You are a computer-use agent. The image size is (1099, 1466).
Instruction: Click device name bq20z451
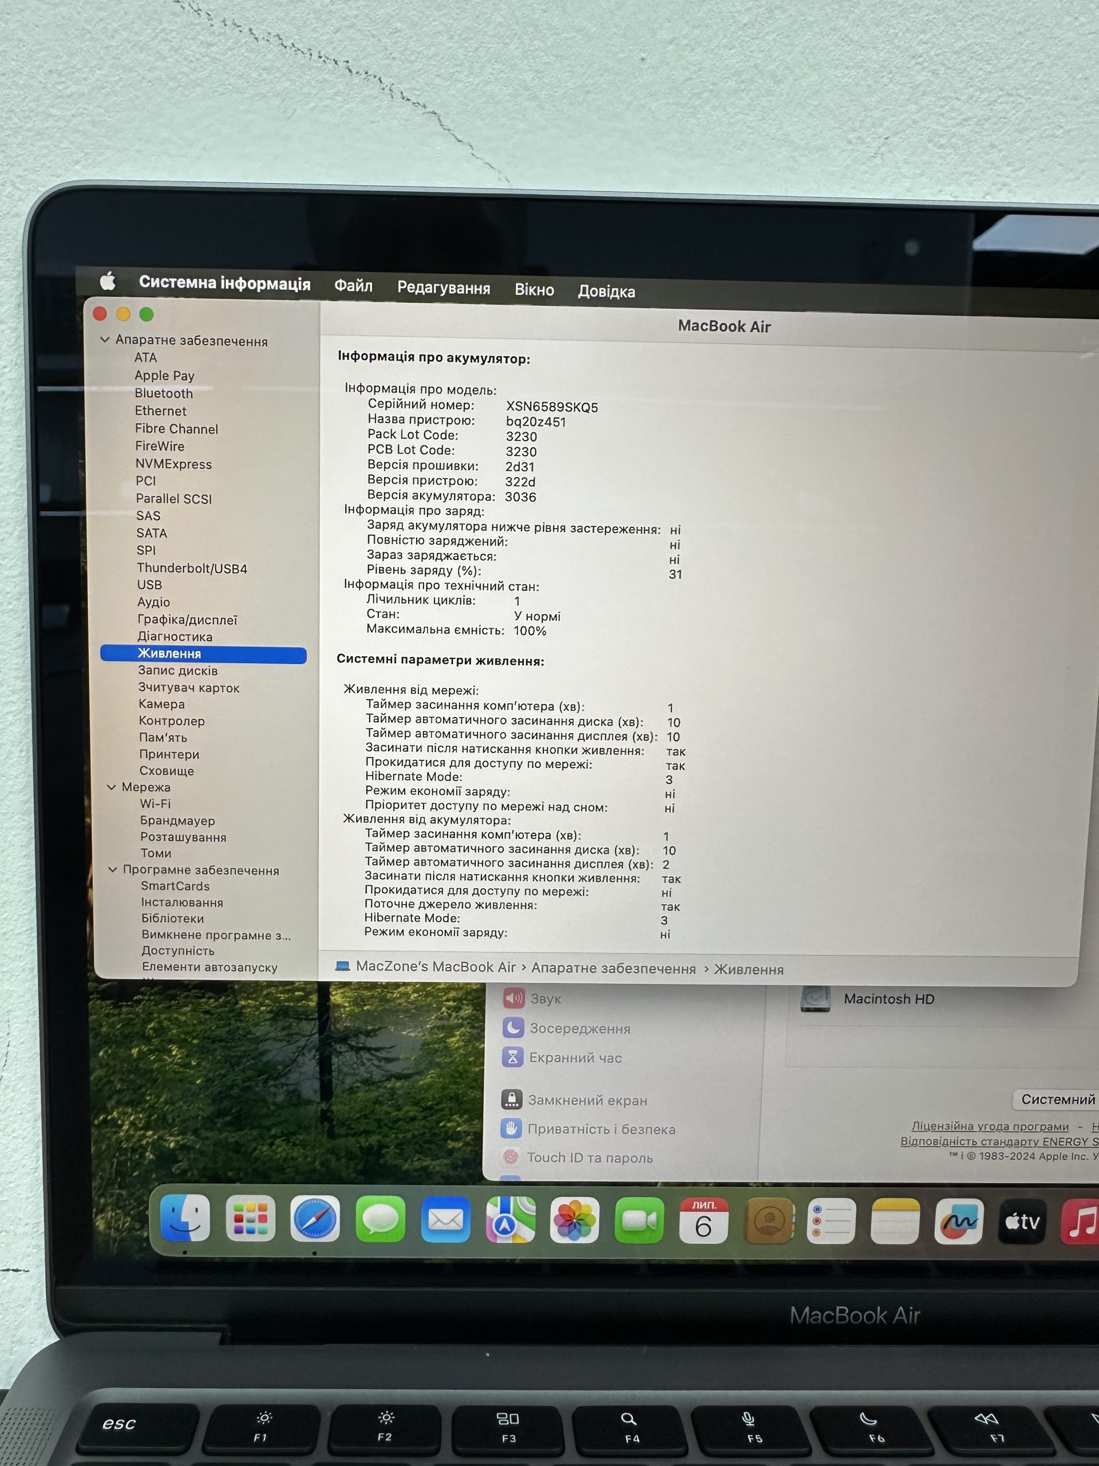pyautogui.click(x=536, y=422)
